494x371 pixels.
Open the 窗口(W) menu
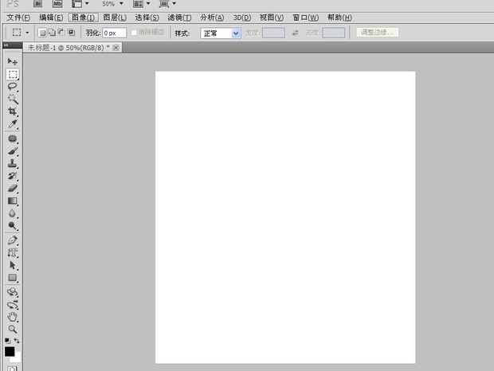(306, 18)
